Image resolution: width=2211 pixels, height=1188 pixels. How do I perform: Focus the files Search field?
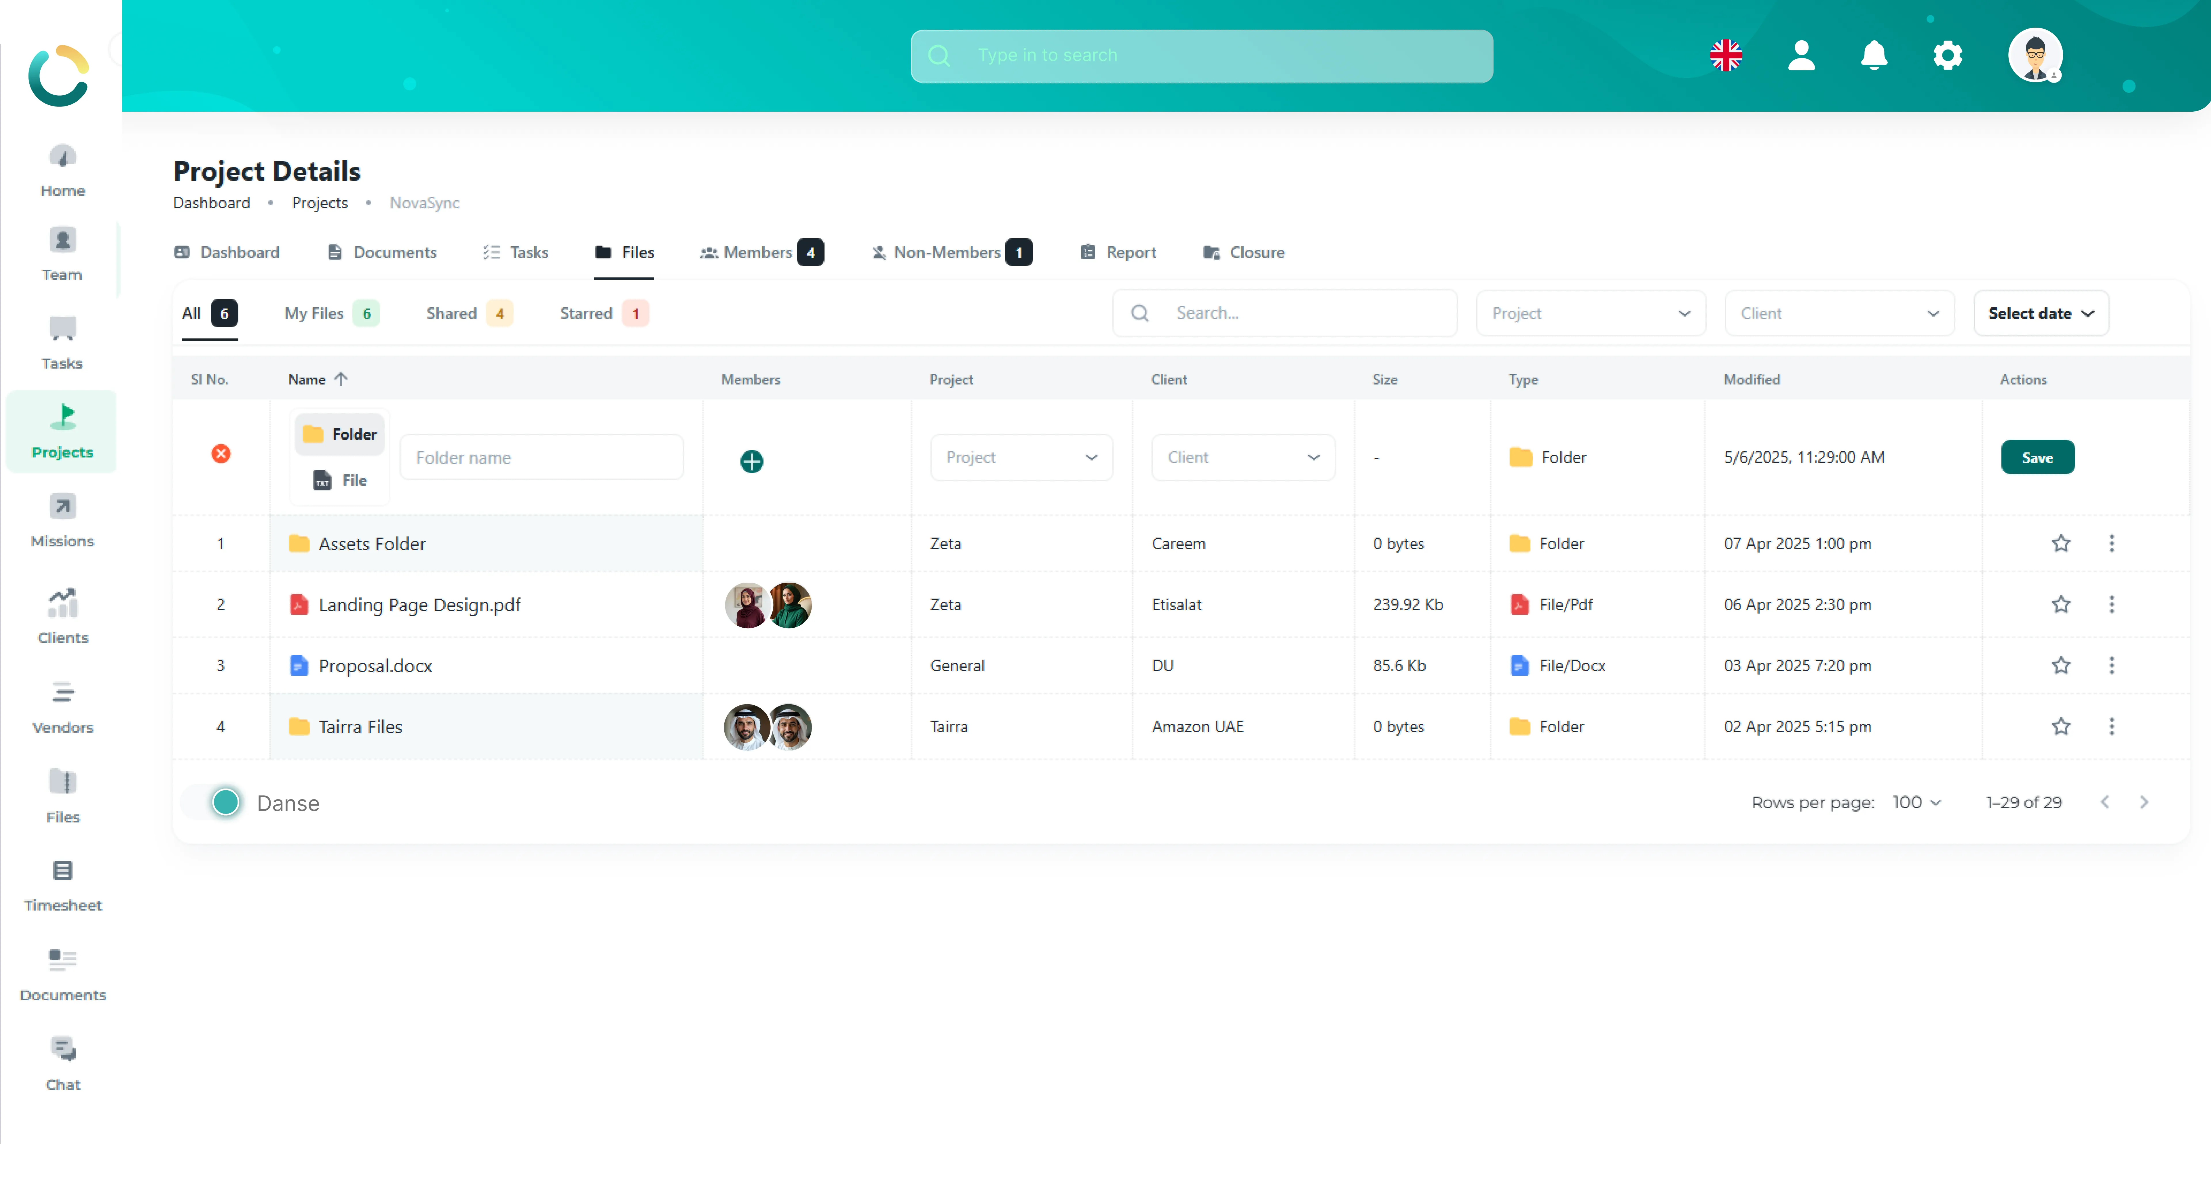pos(1285,313)
